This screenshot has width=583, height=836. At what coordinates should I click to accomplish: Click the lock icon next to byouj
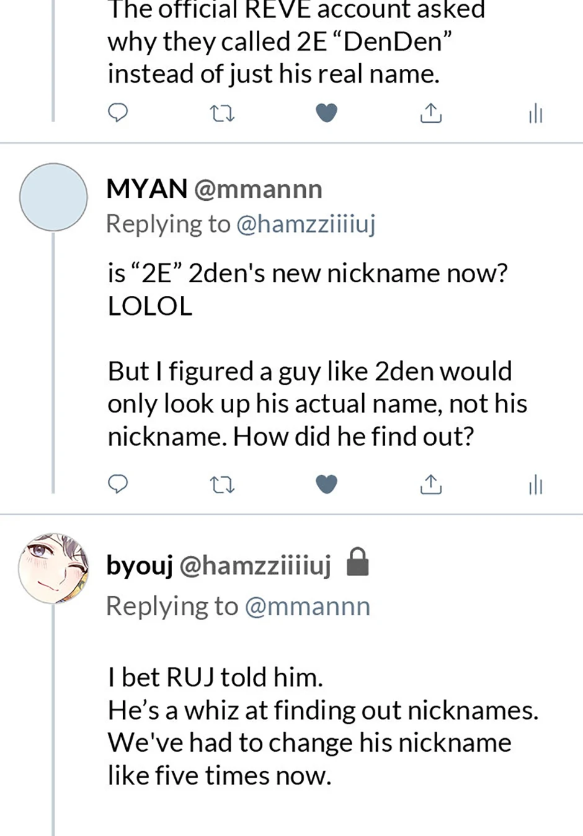click(357, 562)
